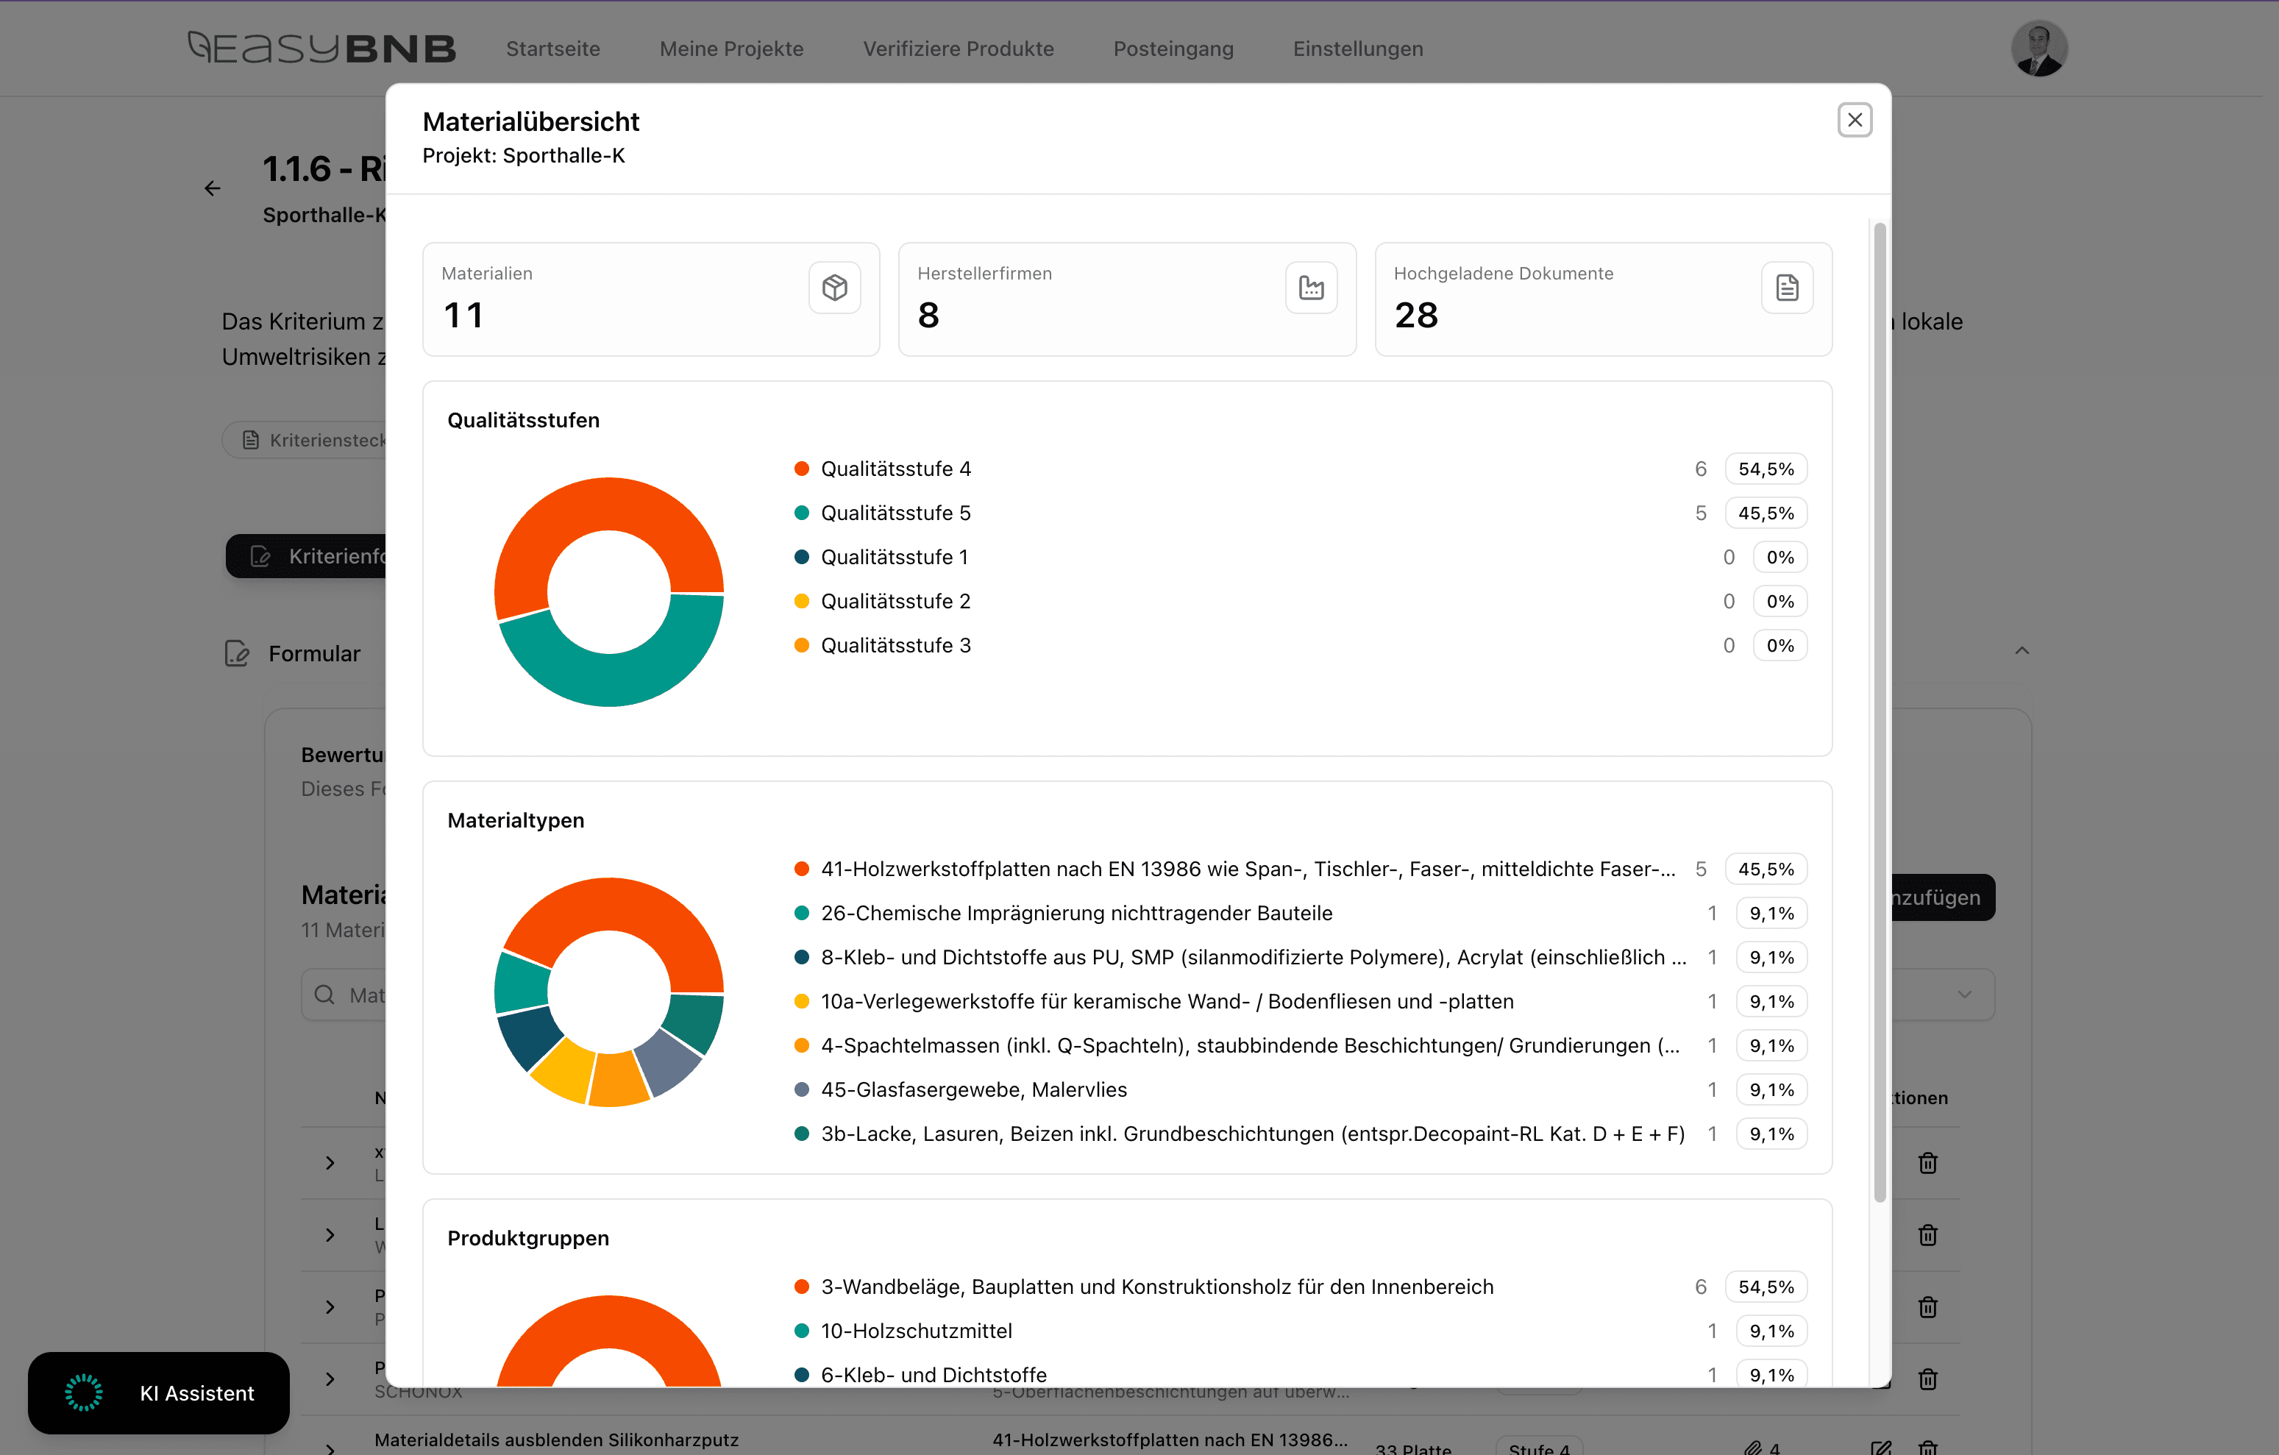The image size is (2279, 1455).
Task: Expand the SCHÖNOX material row
Action: click(330, 1378)
